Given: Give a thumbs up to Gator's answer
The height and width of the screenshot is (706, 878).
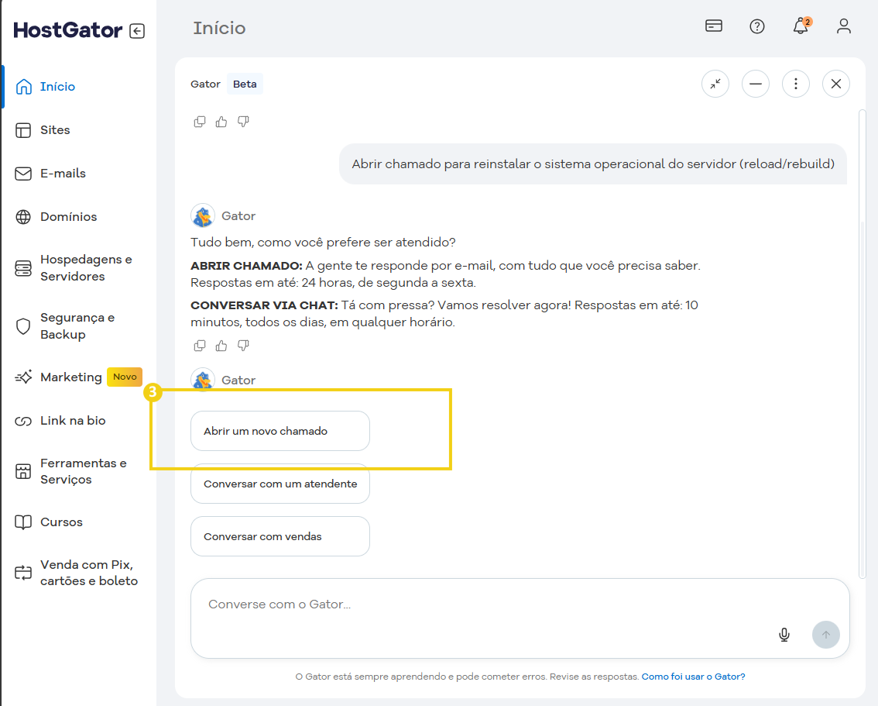Looking at the screenshot, I should pos(221,346).
